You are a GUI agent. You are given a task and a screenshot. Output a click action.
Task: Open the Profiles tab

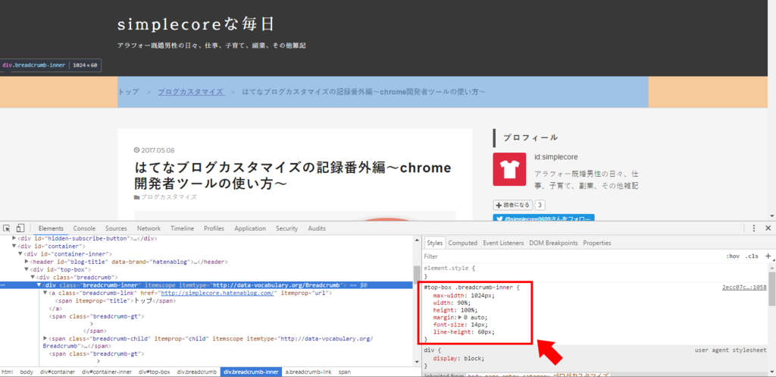[214, 228]
